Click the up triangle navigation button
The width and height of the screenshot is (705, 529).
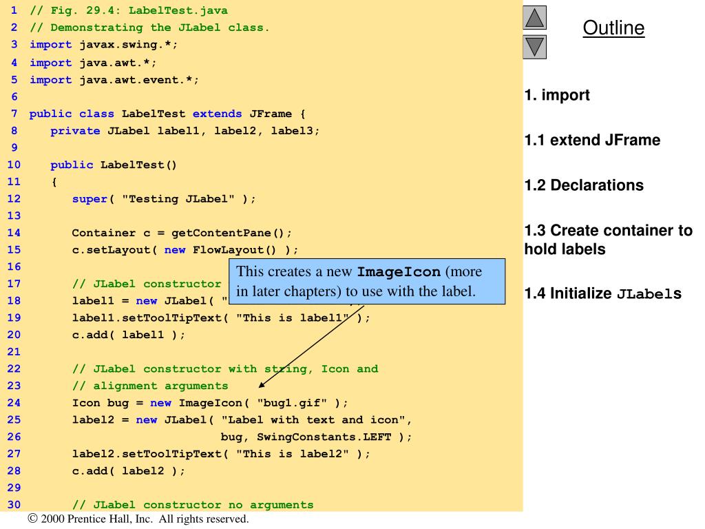point(535,17)
